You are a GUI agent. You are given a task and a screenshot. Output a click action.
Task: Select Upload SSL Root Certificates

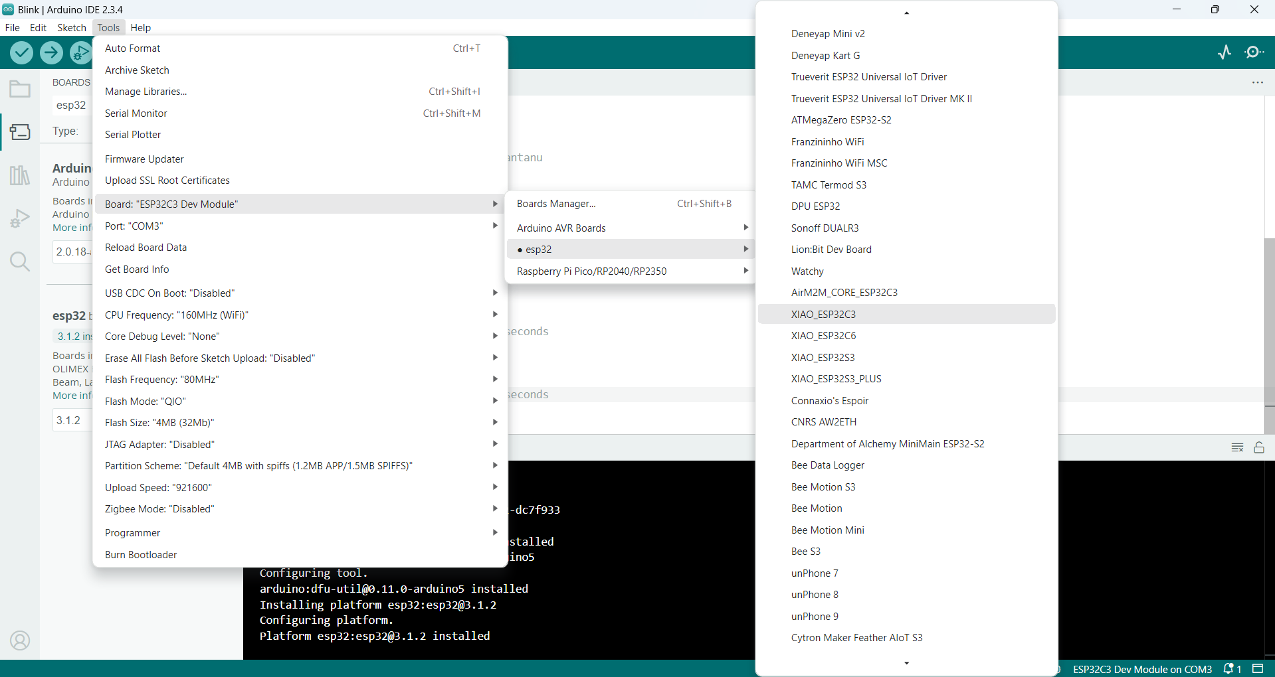click(300, 180)
